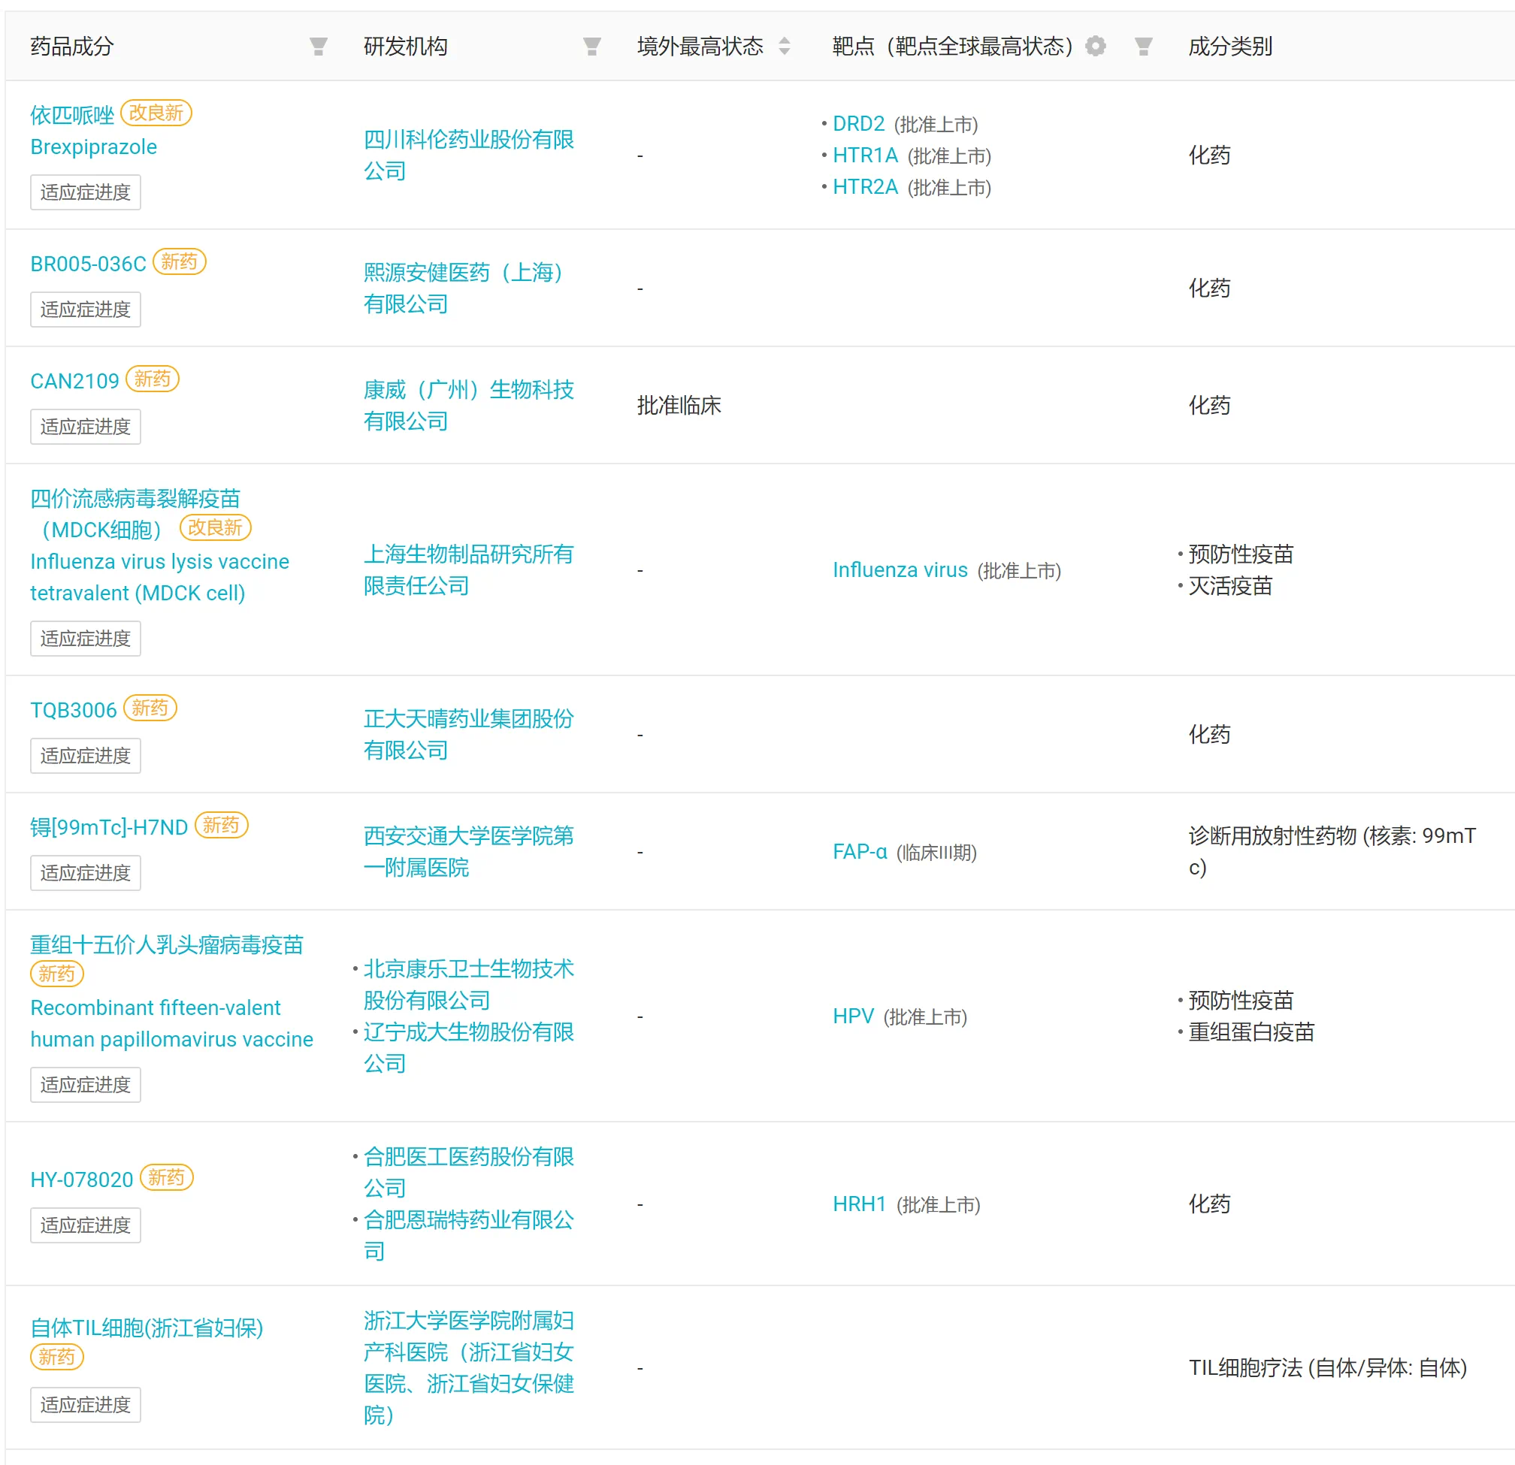Click 适应症进度 for TQB3006

[x=85, y=756]
